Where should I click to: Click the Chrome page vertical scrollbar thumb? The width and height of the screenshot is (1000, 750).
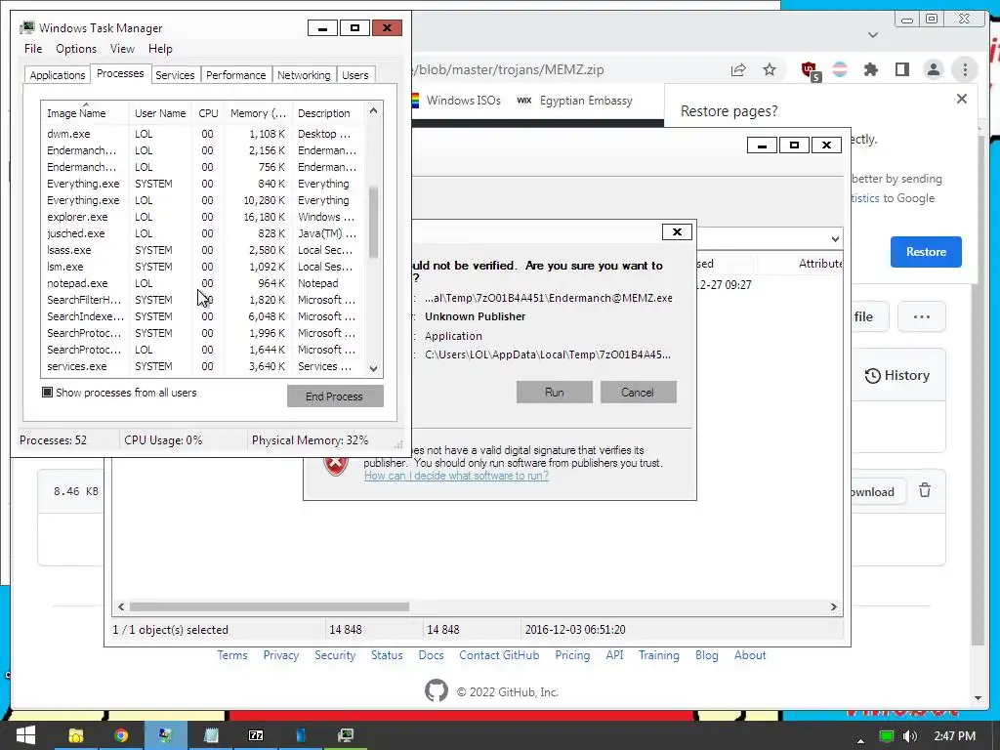pyautogui.click(x=979, y=389)
